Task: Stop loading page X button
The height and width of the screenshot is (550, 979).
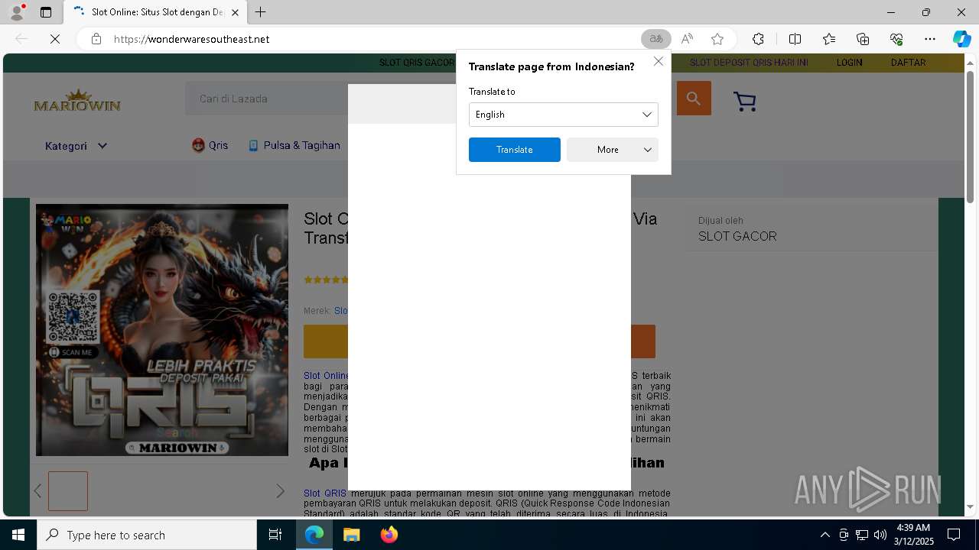Action: 55,39
